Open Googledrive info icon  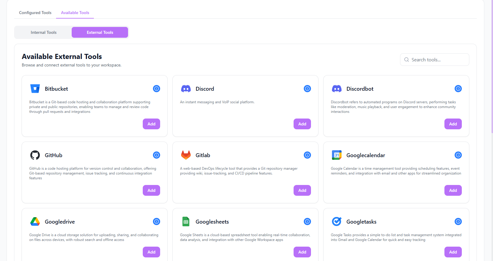(157, 221)
